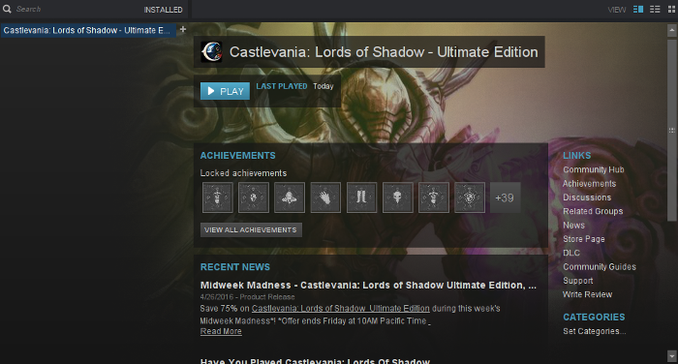Select the locked hand achievement icon

pos(325,197)
